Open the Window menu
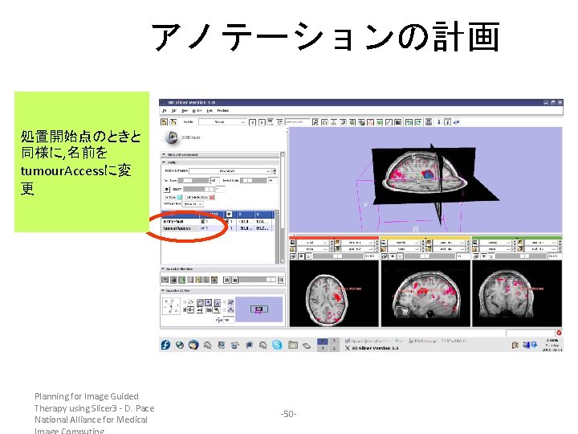This screenshot has width=578, height=434. [x=197, y=111]
